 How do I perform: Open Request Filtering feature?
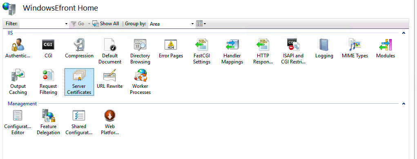click(49, 82)
